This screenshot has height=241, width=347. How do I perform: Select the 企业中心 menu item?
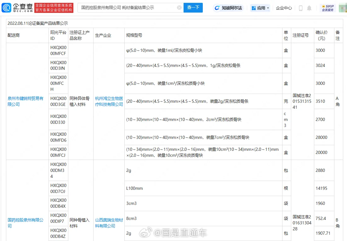click(x=284, y=8)
